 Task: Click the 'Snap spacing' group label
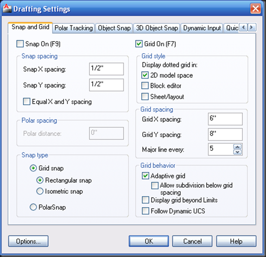click(39, 56)
